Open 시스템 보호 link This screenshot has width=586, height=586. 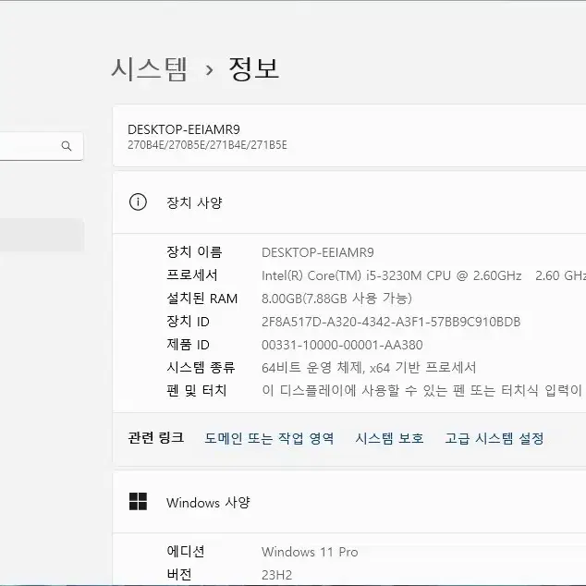click(x=389, y=438)
